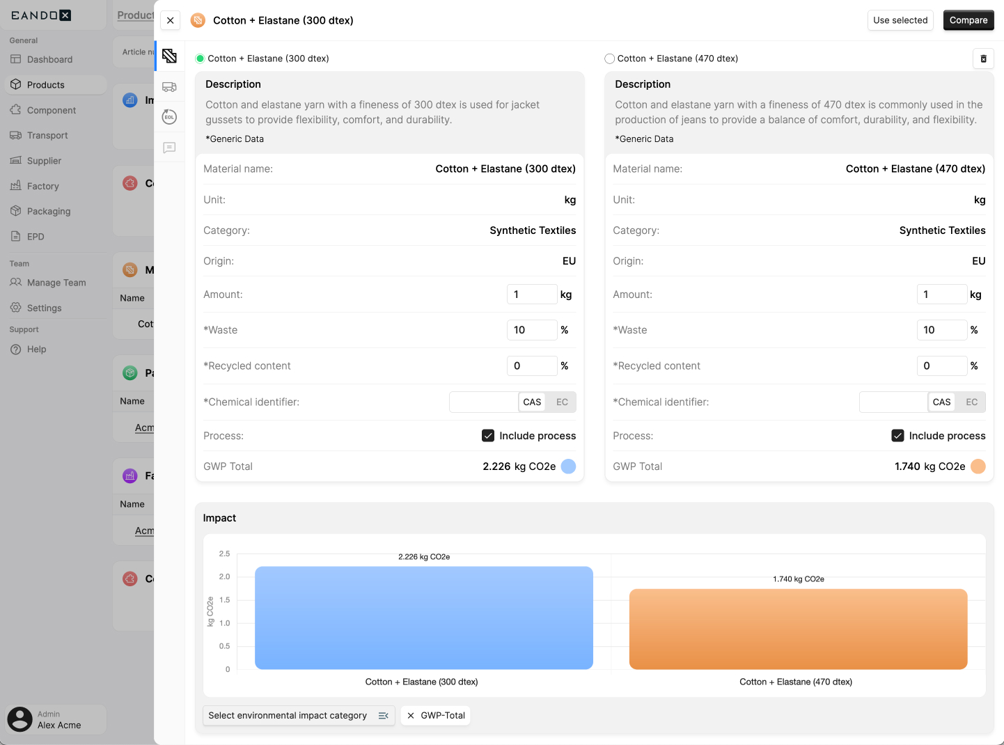
Task: Delete the 470 dtex comparison with trash icon
Action: click(x=983, y=58)
